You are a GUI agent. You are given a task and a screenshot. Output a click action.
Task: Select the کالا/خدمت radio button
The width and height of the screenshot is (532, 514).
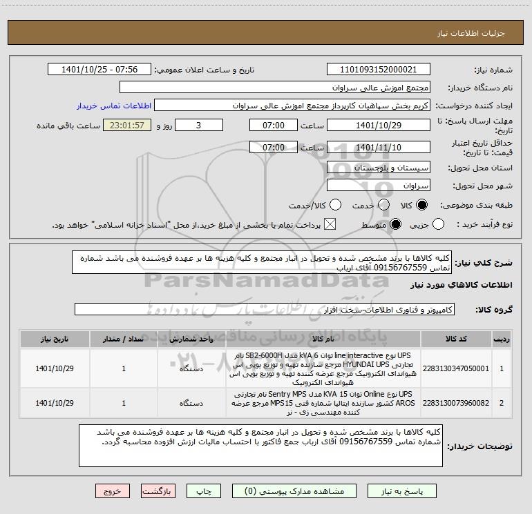coord(336,205)
